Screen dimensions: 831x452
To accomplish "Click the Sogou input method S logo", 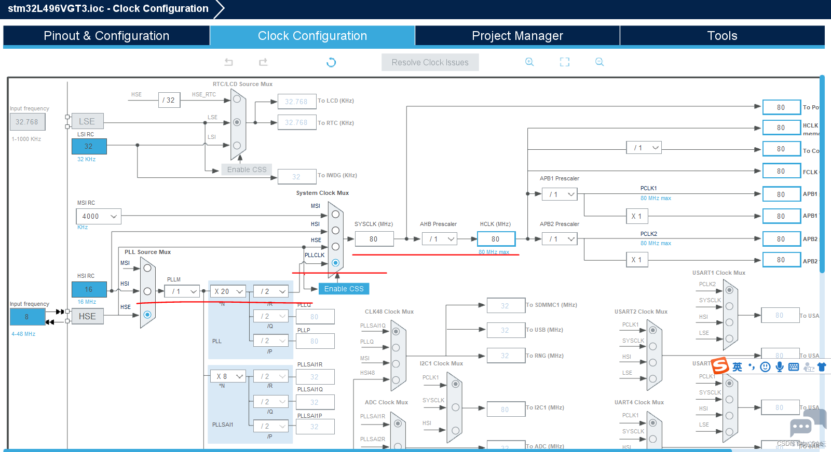I will pos(720,366).
